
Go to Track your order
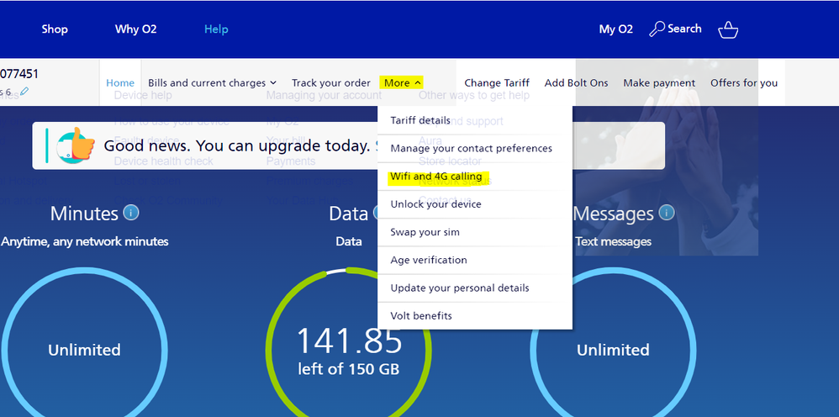point(330,82)
